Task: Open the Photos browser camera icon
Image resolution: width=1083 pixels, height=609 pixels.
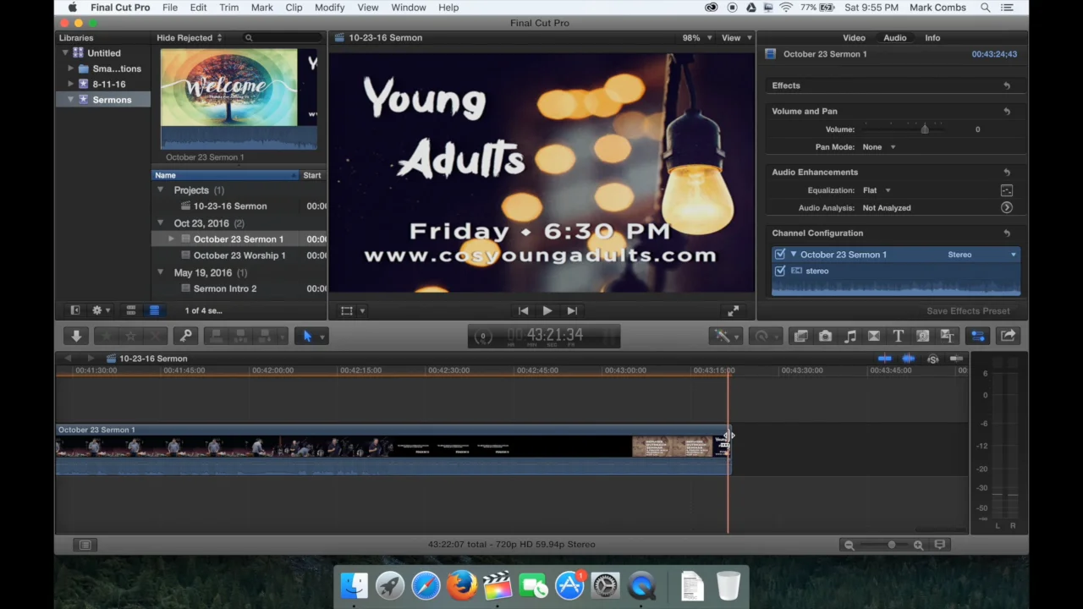Action: tap(825, 336)
